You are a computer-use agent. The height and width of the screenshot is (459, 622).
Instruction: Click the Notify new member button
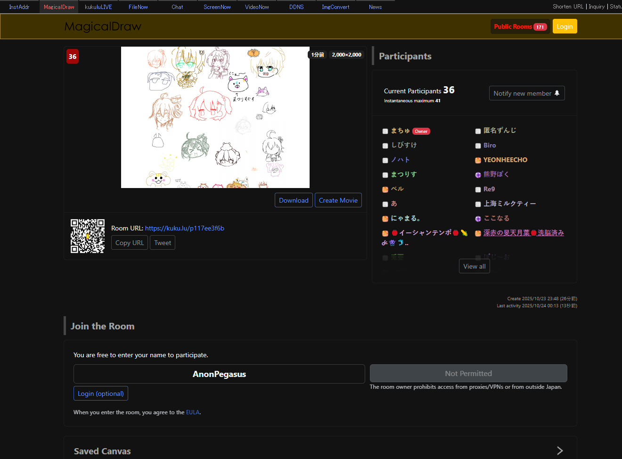527,93
